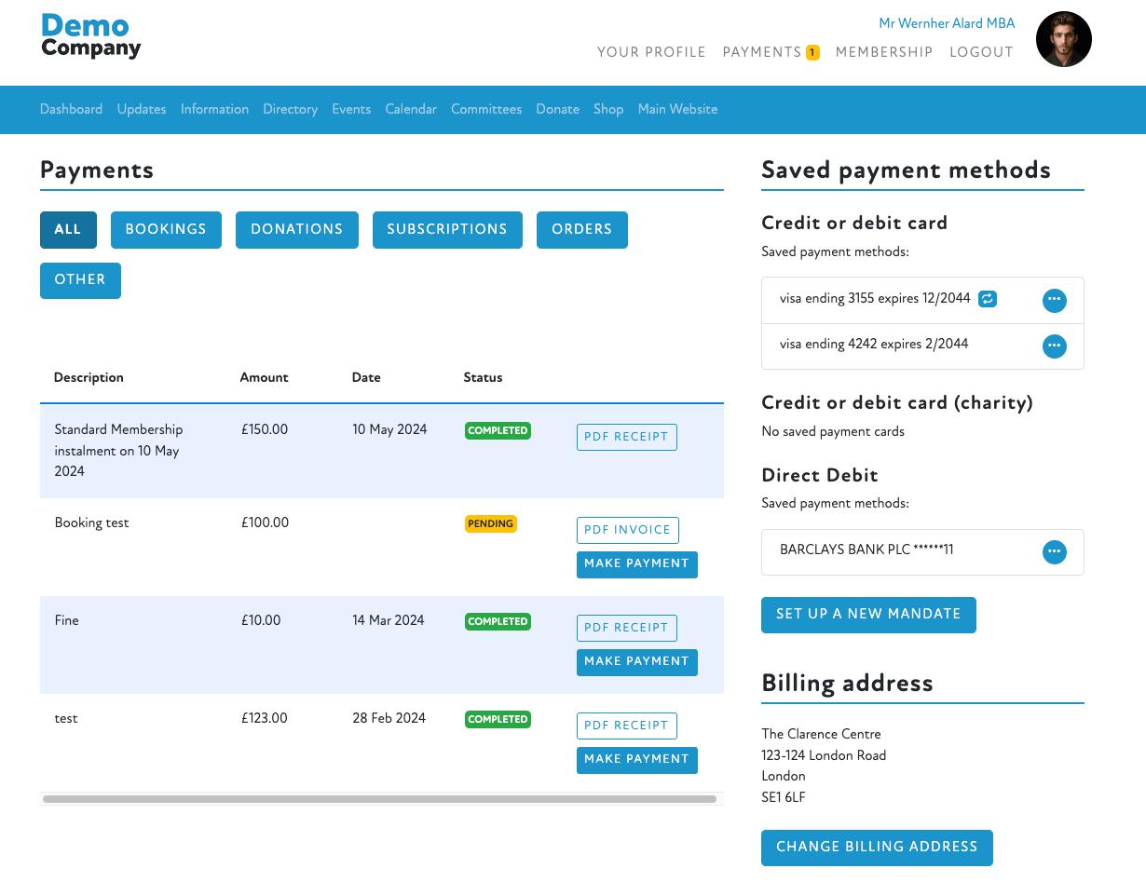Download PDF receipt for Standard Membership instalment
The width and height of the screenshot is (1146, 882).
tap(626, 437)
